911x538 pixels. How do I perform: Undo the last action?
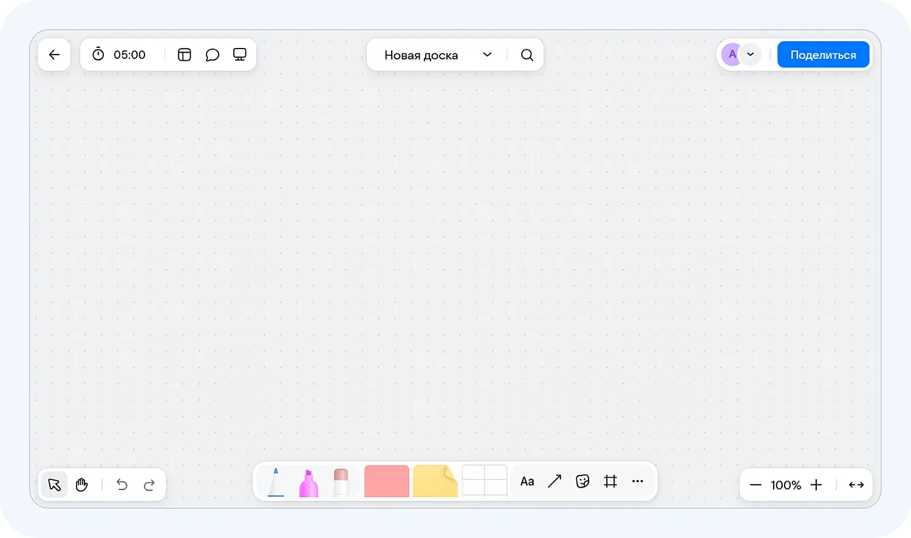(121, 485)
